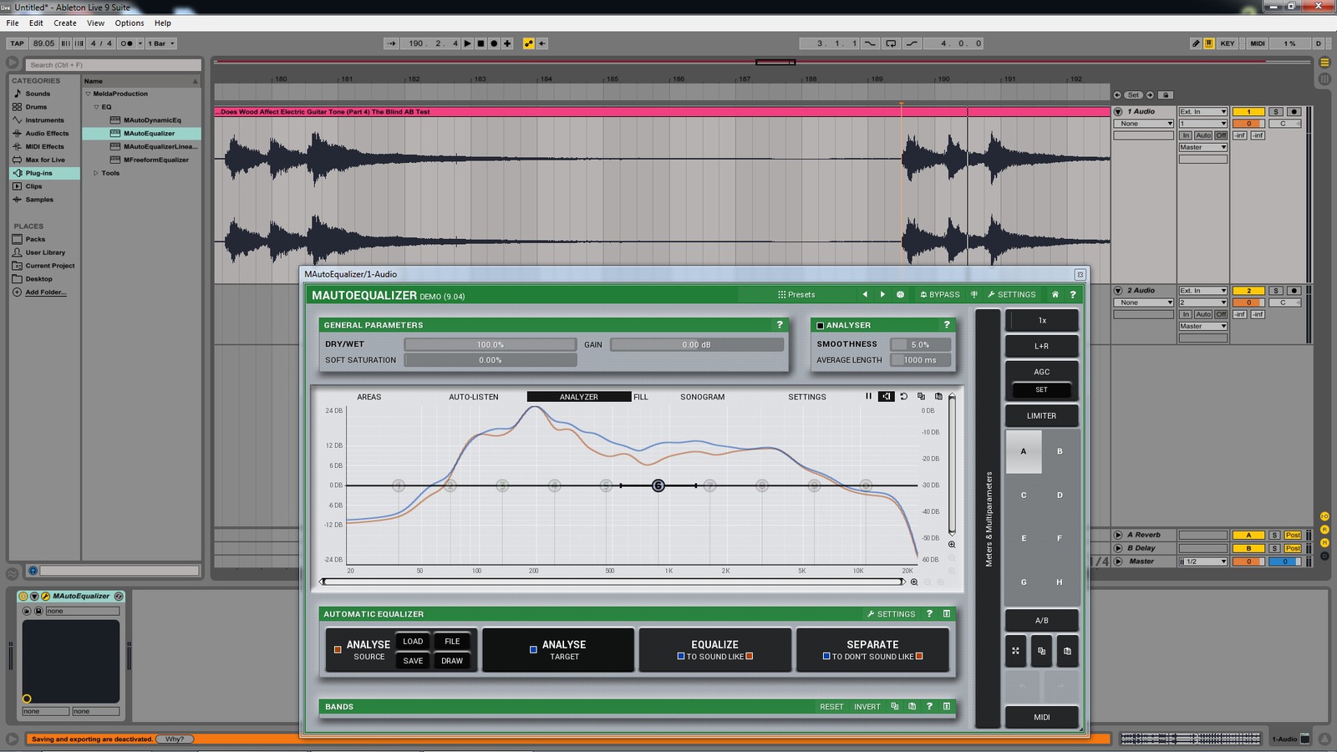The width and height of the screenshot is (1337, 752).
Task: Open Analyser panel help question mark
Action: (x=947, y=324)
